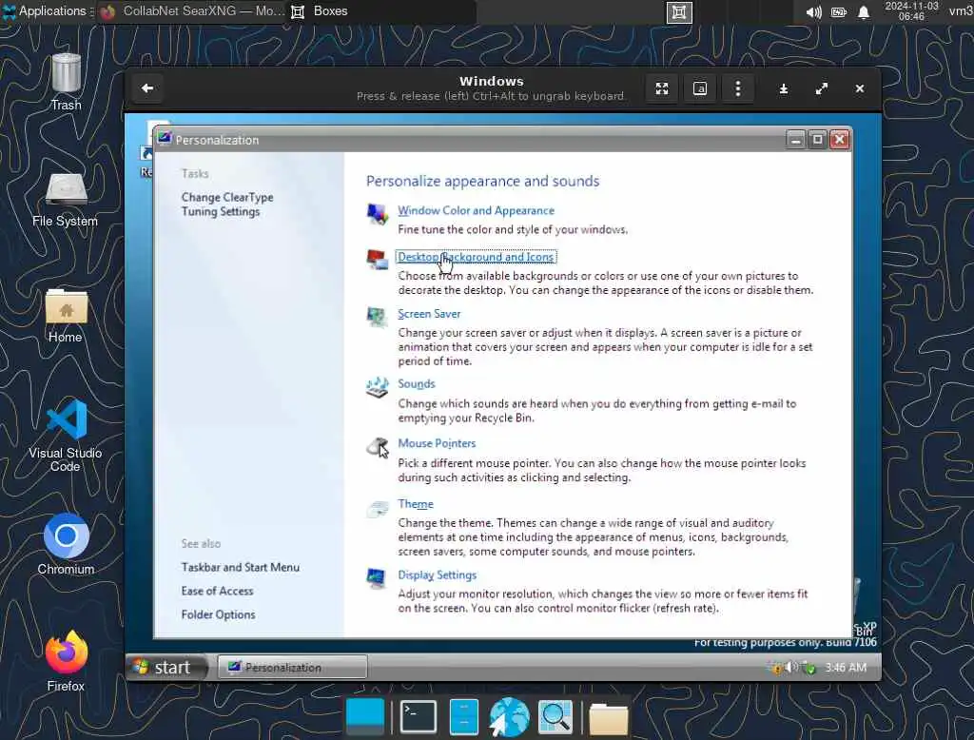
Task: Launch the Chromium desktop icon
Action: 66,544
